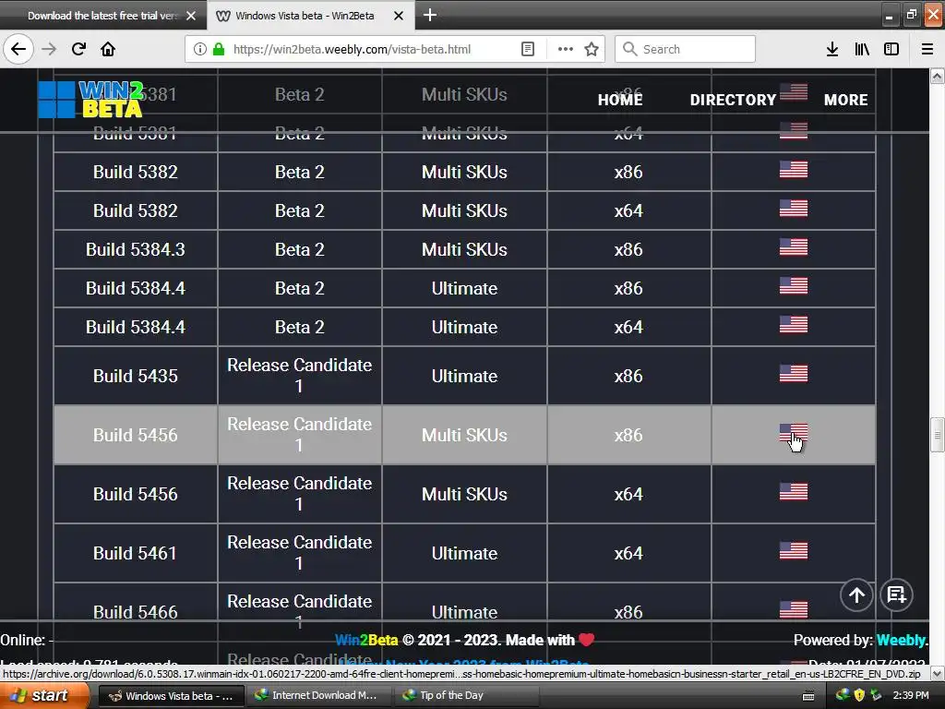Click Beta 2 in Build 5384.3 row

point(300,249)
